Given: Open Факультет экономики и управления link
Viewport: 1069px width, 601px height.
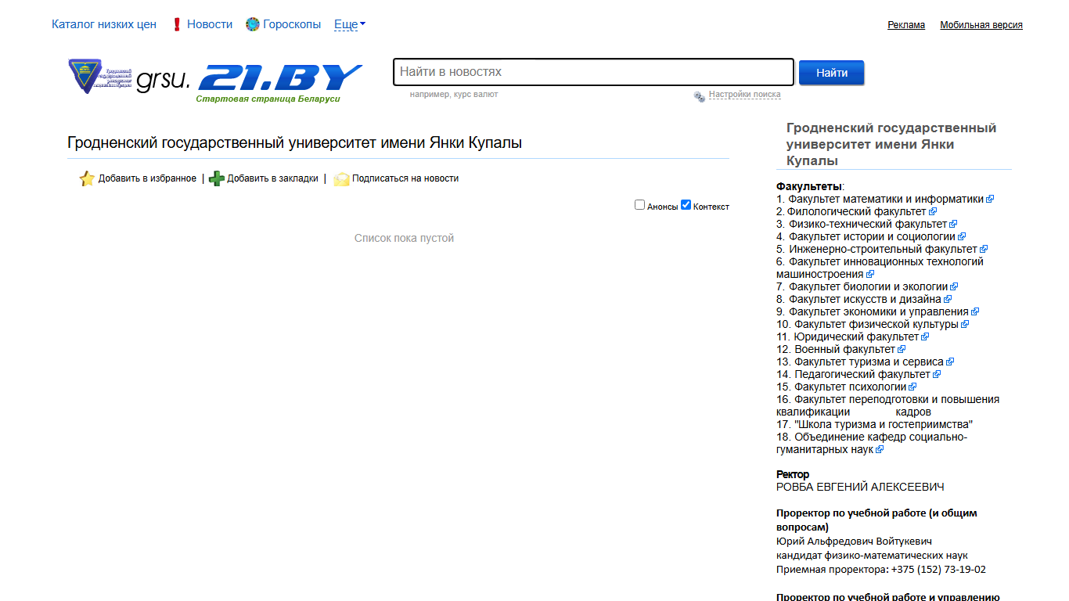Looking at the screenshot, I should pyautogui.click(x=879, y=312).
